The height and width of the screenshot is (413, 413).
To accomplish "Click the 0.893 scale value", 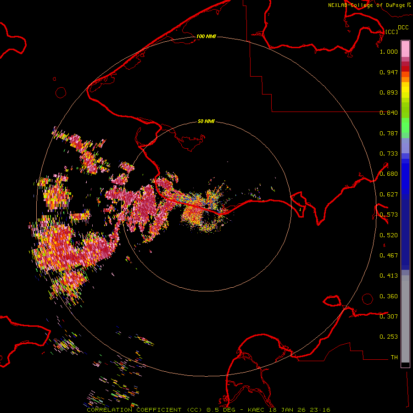I will (389, 92).
